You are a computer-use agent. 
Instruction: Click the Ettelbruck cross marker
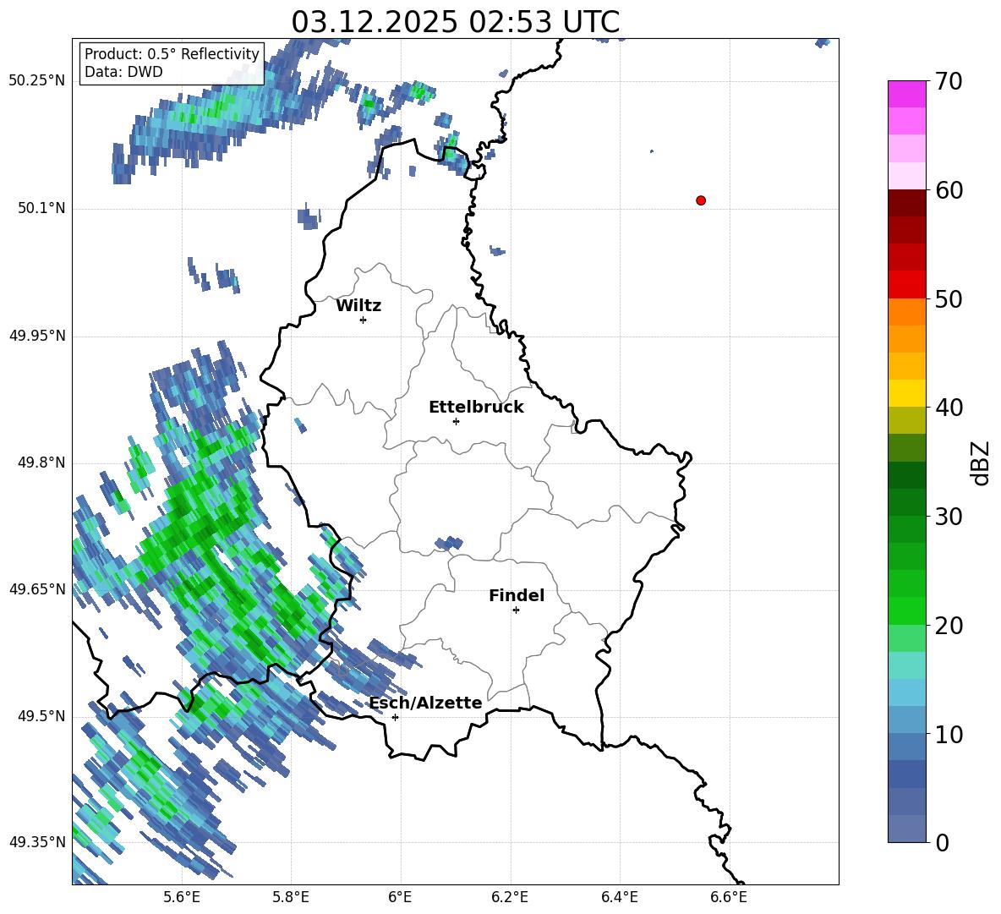456,421
